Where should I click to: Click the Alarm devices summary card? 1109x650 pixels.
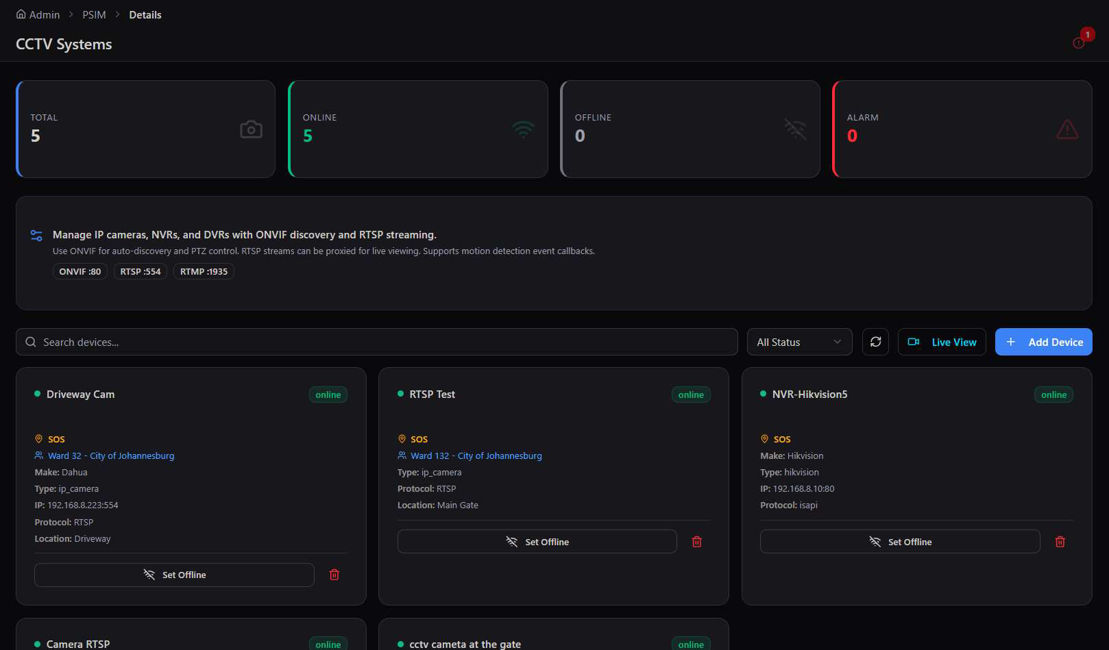962,129
